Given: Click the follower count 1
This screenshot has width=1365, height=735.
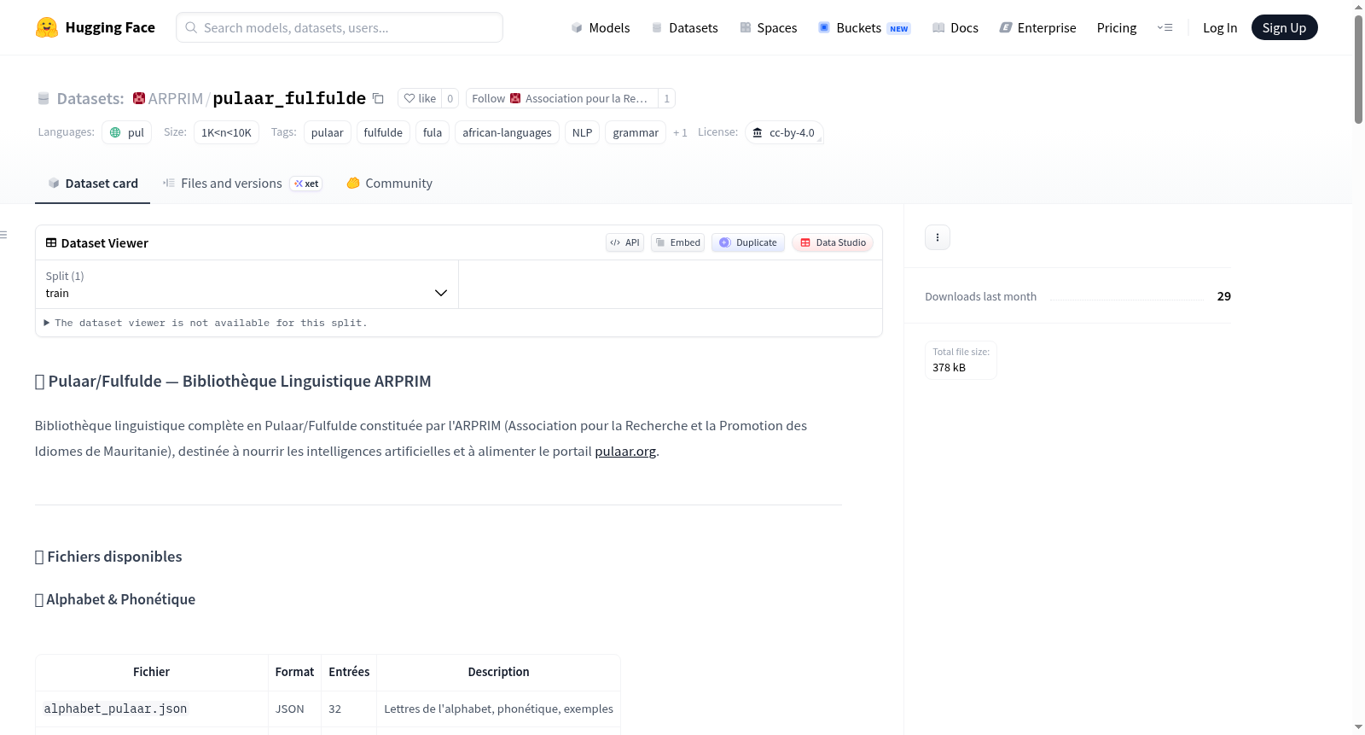Looking at the screenshot, I should click(667, 98).
